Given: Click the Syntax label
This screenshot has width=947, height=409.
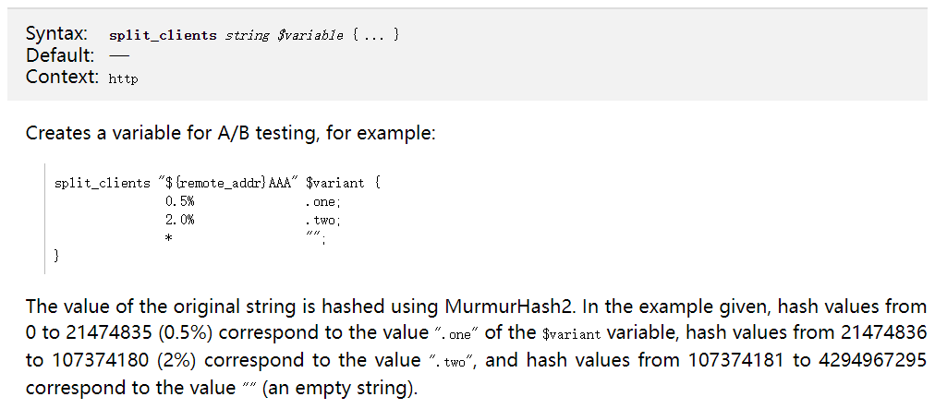Looking at the screenshot, I should click(x=56, y=34).
